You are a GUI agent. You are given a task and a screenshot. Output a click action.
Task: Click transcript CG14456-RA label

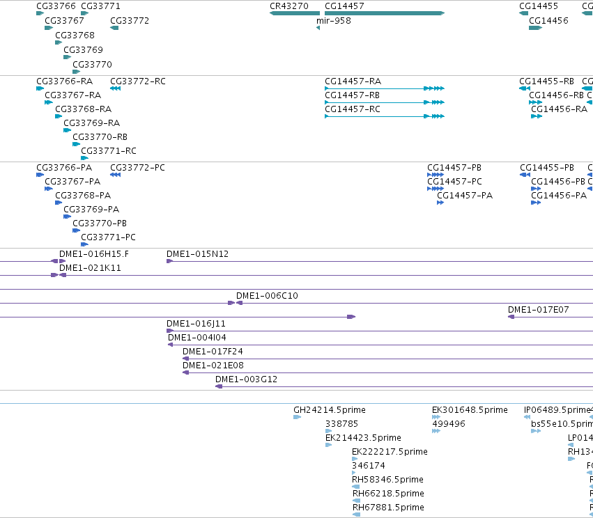[x=559, y=109]
